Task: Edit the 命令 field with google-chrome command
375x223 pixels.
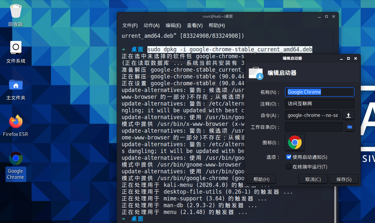Action: (313, 115)
